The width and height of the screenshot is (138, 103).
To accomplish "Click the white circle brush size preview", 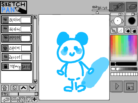I will [x=118, y=21].
